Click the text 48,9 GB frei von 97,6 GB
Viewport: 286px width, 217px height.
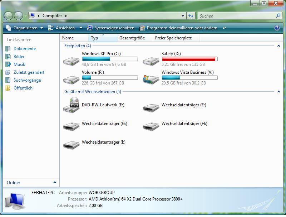click(104, 64)
